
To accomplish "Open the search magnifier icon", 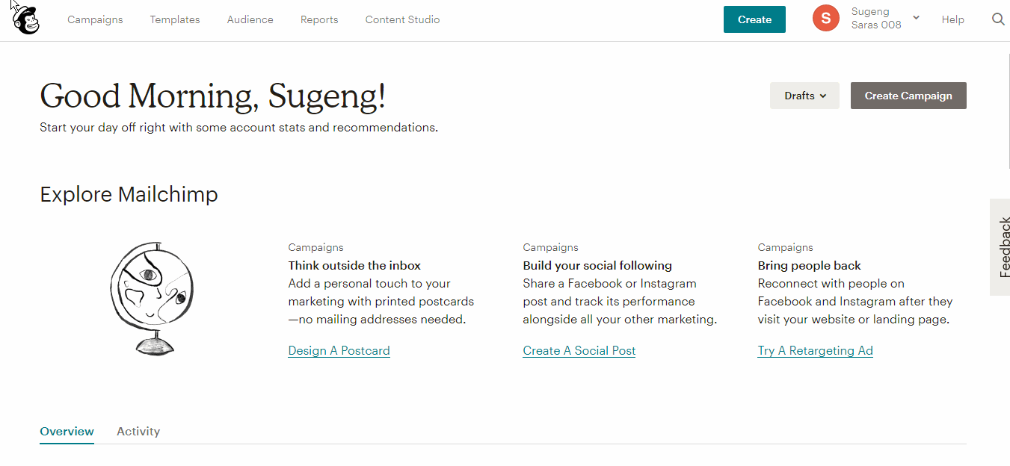I will click(998, 19).
